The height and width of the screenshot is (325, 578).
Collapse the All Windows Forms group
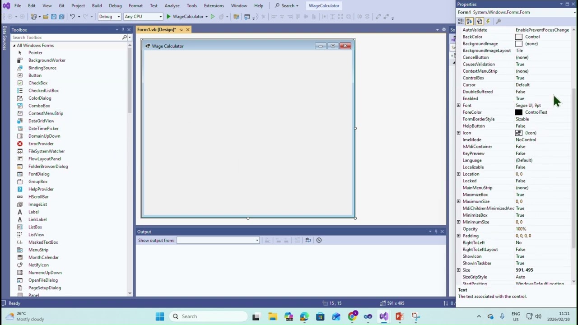pos(14,46)
